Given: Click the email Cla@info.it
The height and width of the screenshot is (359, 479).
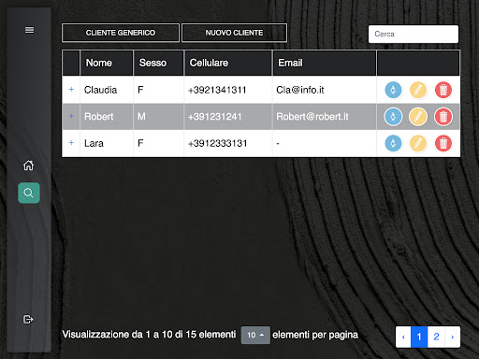Looking at the screenshot, I should tap(300, 90).
